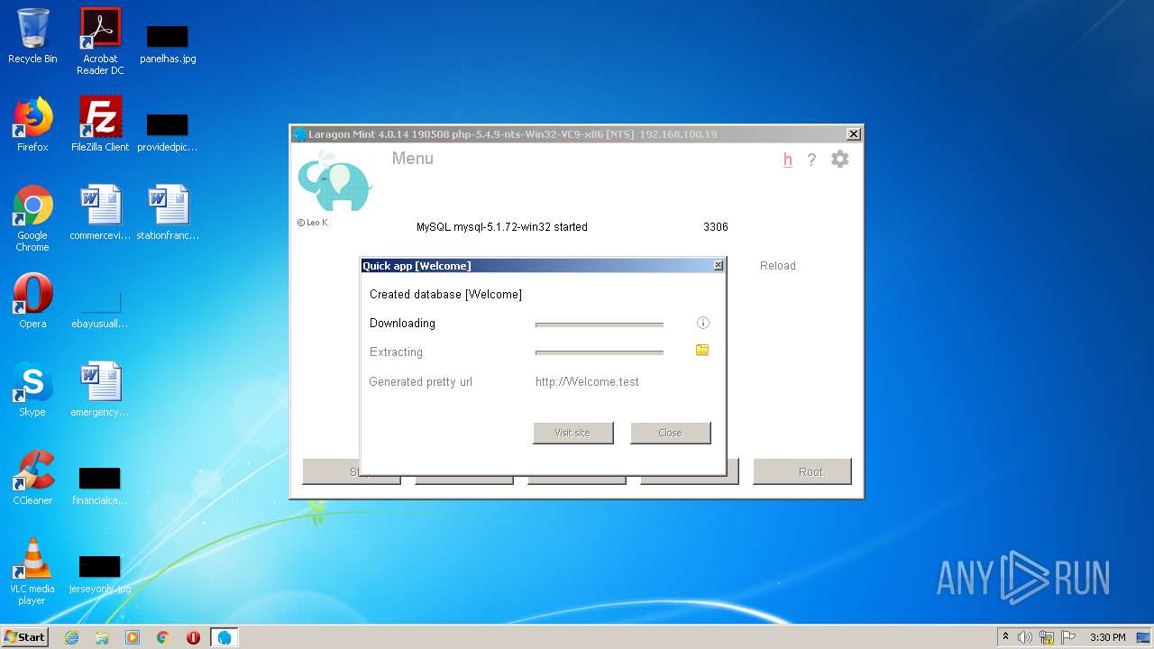Close the Quick app [Welcome] dialog with X
The height and width of the screenshot is (649, 1154).
point(718,266)
